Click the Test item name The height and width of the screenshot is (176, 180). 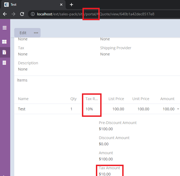click(x=22, y=109)
